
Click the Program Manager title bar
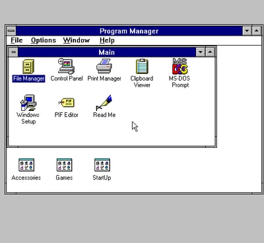(x=129, y=31)
